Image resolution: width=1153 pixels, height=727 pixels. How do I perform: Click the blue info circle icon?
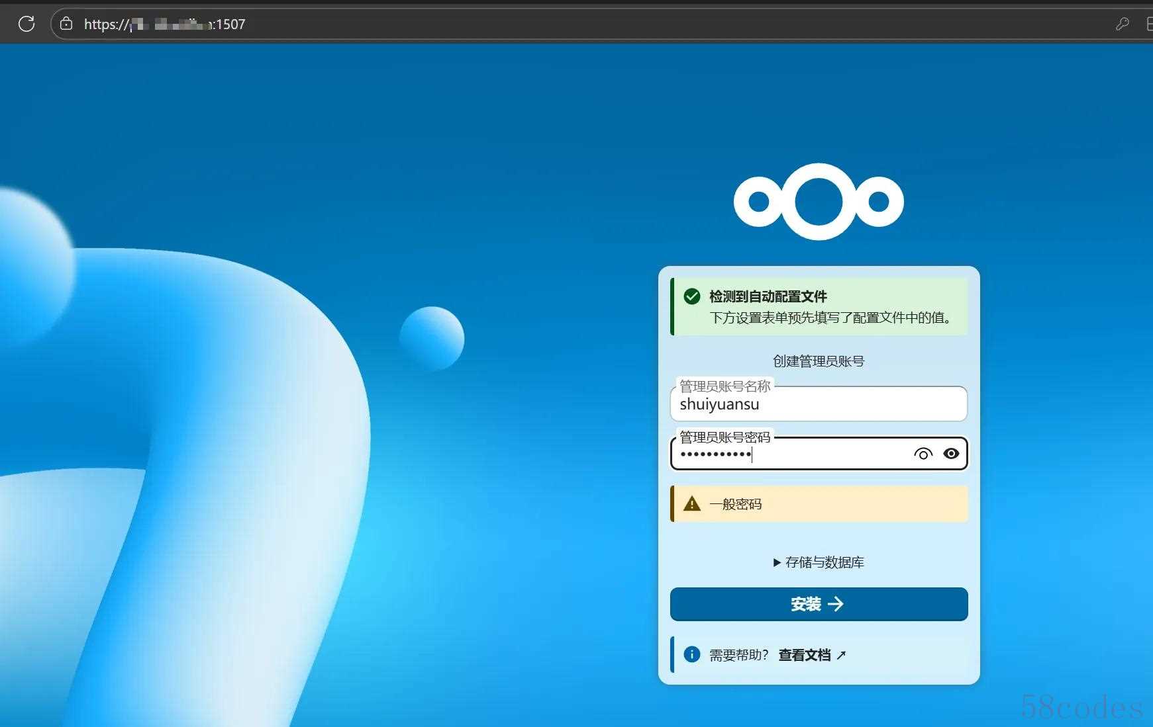point(692,654)
